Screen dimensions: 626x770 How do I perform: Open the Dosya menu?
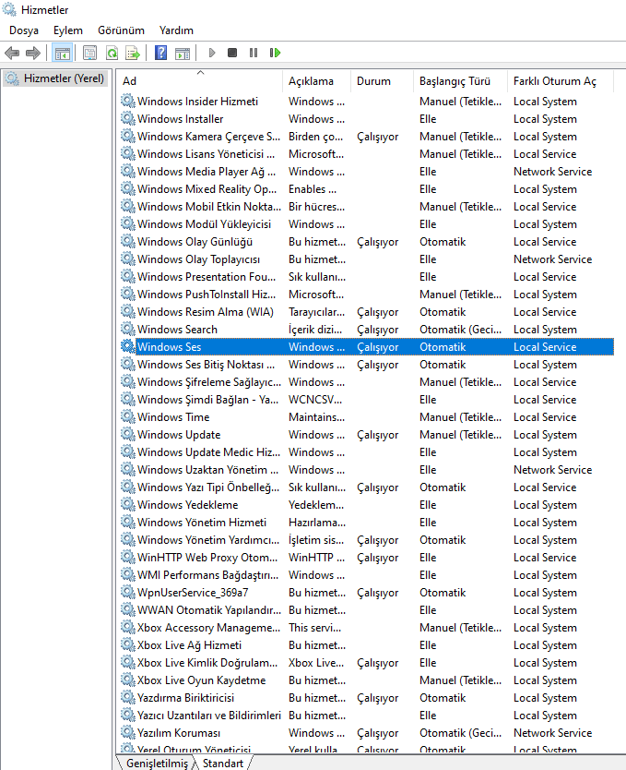[x=24, y=30]
